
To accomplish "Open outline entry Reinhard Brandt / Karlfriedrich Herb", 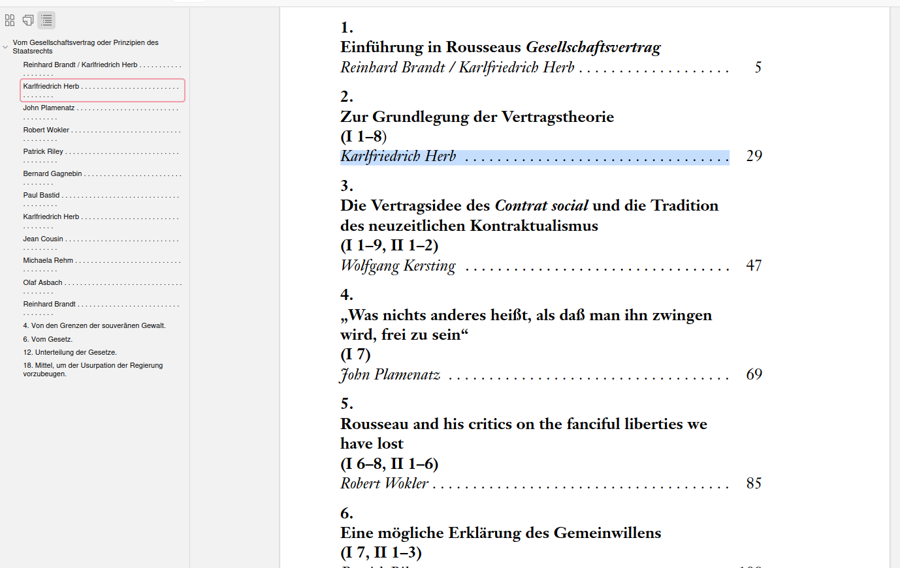I will coord(103,69).
